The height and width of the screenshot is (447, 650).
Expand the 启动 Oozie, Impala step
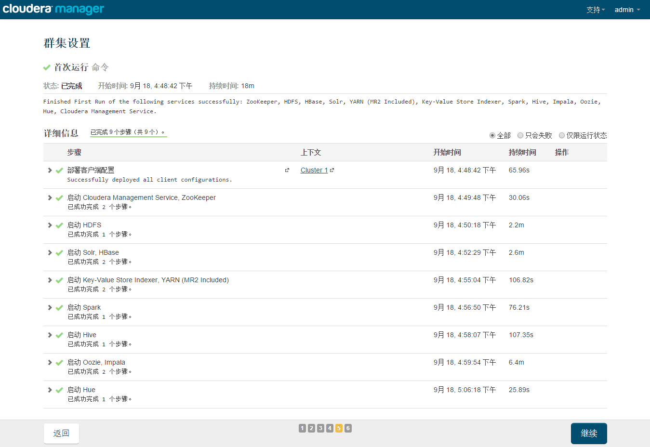[x=50, y=362]
